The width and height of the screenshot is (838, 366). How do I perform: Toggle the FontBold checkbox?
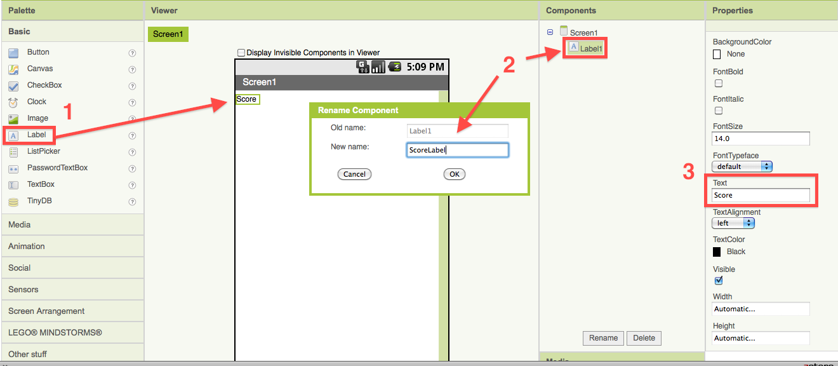[x=719, y=83]
